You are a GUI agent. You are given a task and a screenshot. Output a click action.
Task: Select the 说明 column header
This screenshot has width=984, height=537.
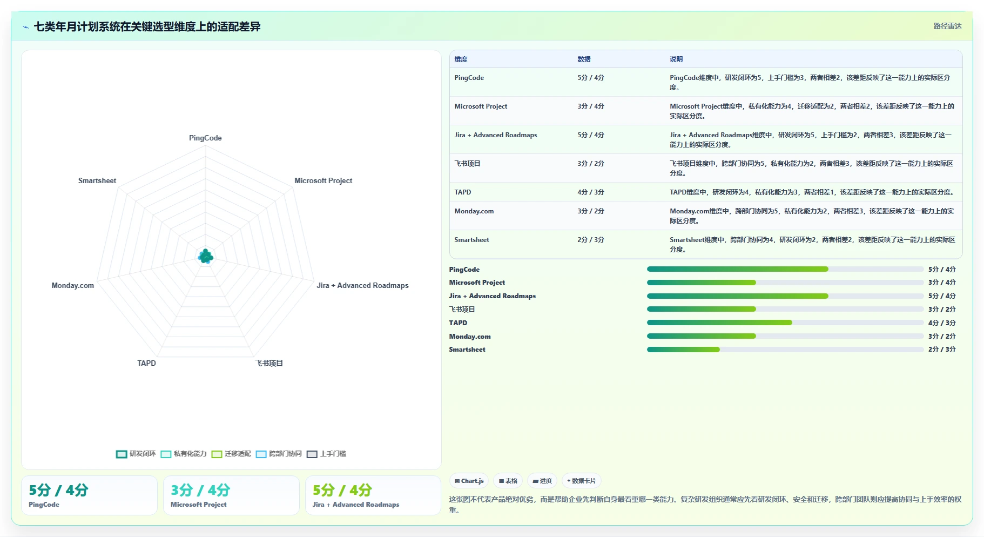coord(676,59)
